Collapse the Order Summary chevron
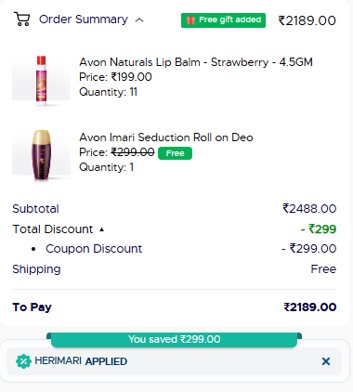The image size is (353, 392). 139,20
